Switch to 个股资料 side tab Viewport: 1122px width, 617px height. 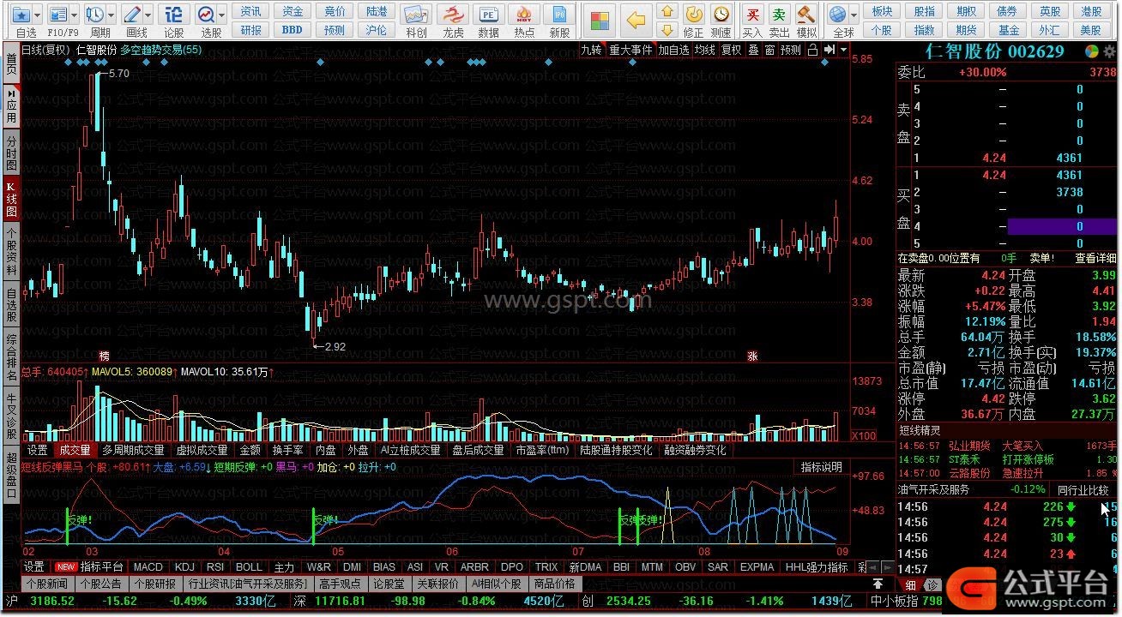pyautogui.click(x=11, y=251)
